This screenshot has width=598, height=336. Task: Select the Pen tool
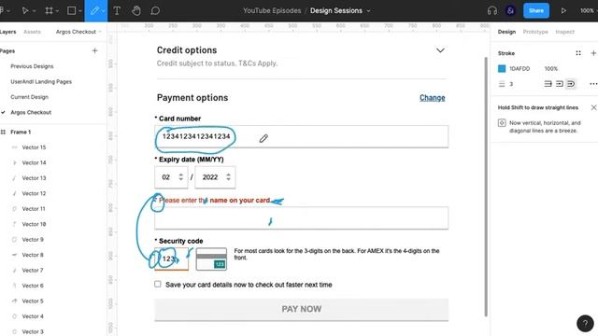click(94, 10)
